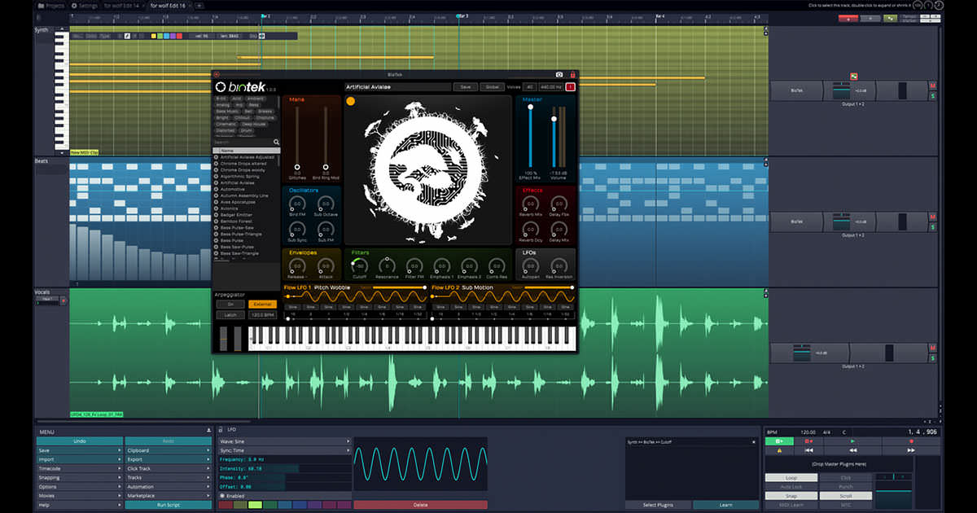Click the Run Script button
This screenshot has height=513, width=977.
pyautogui.click(x=168, y=505)
